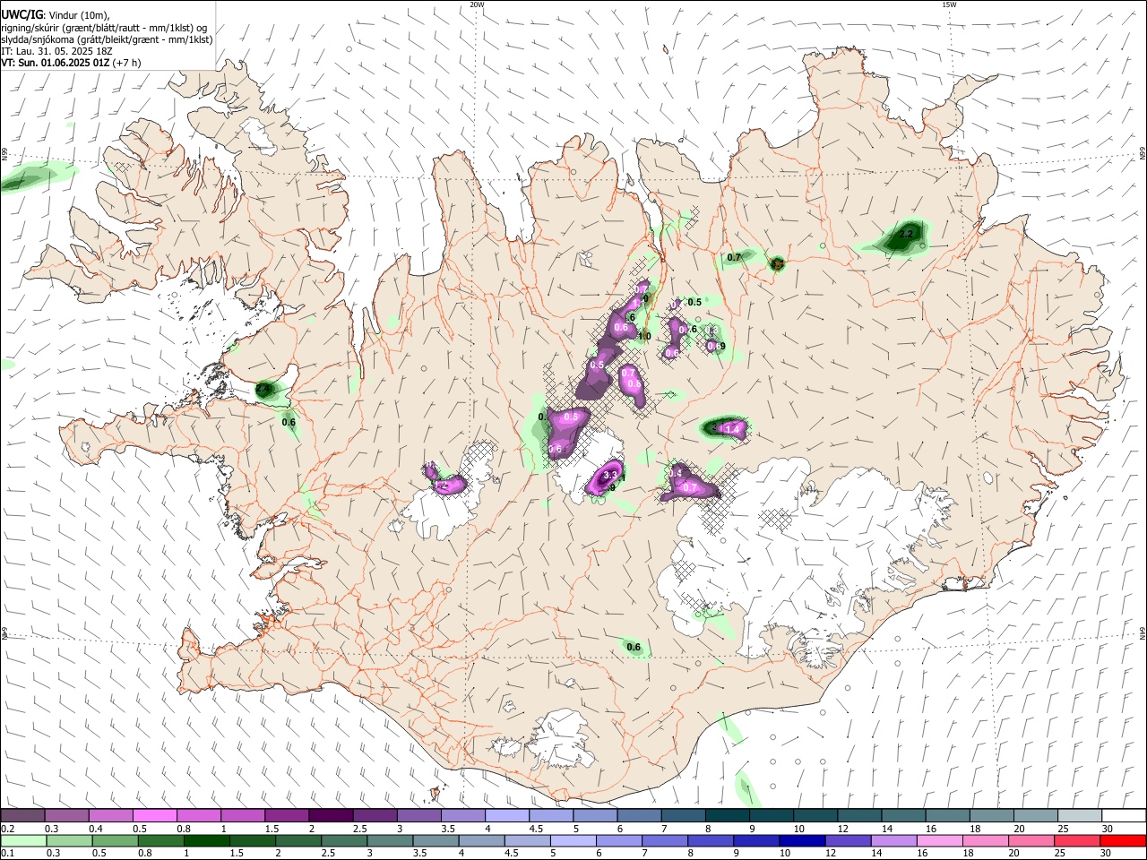The image size is (1147, 860).
Task: Click the '0.2' tick label on the snow scale
Action: 8,829
